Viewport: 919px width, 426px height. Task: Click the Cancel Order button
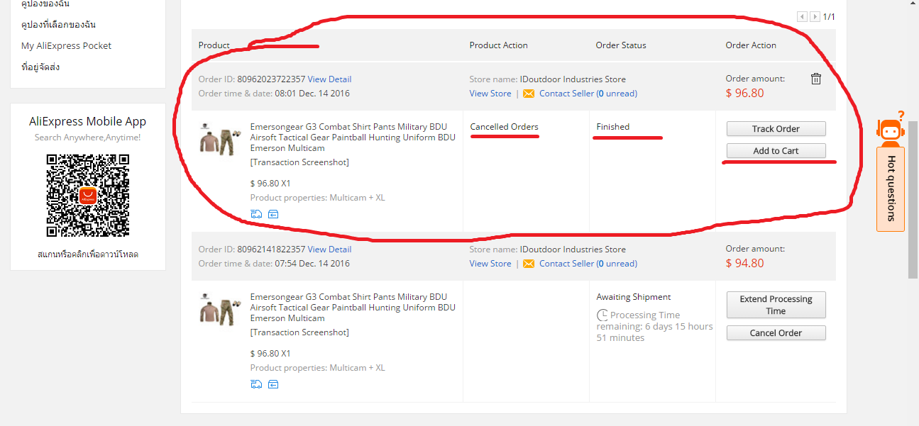click(776, 333)
